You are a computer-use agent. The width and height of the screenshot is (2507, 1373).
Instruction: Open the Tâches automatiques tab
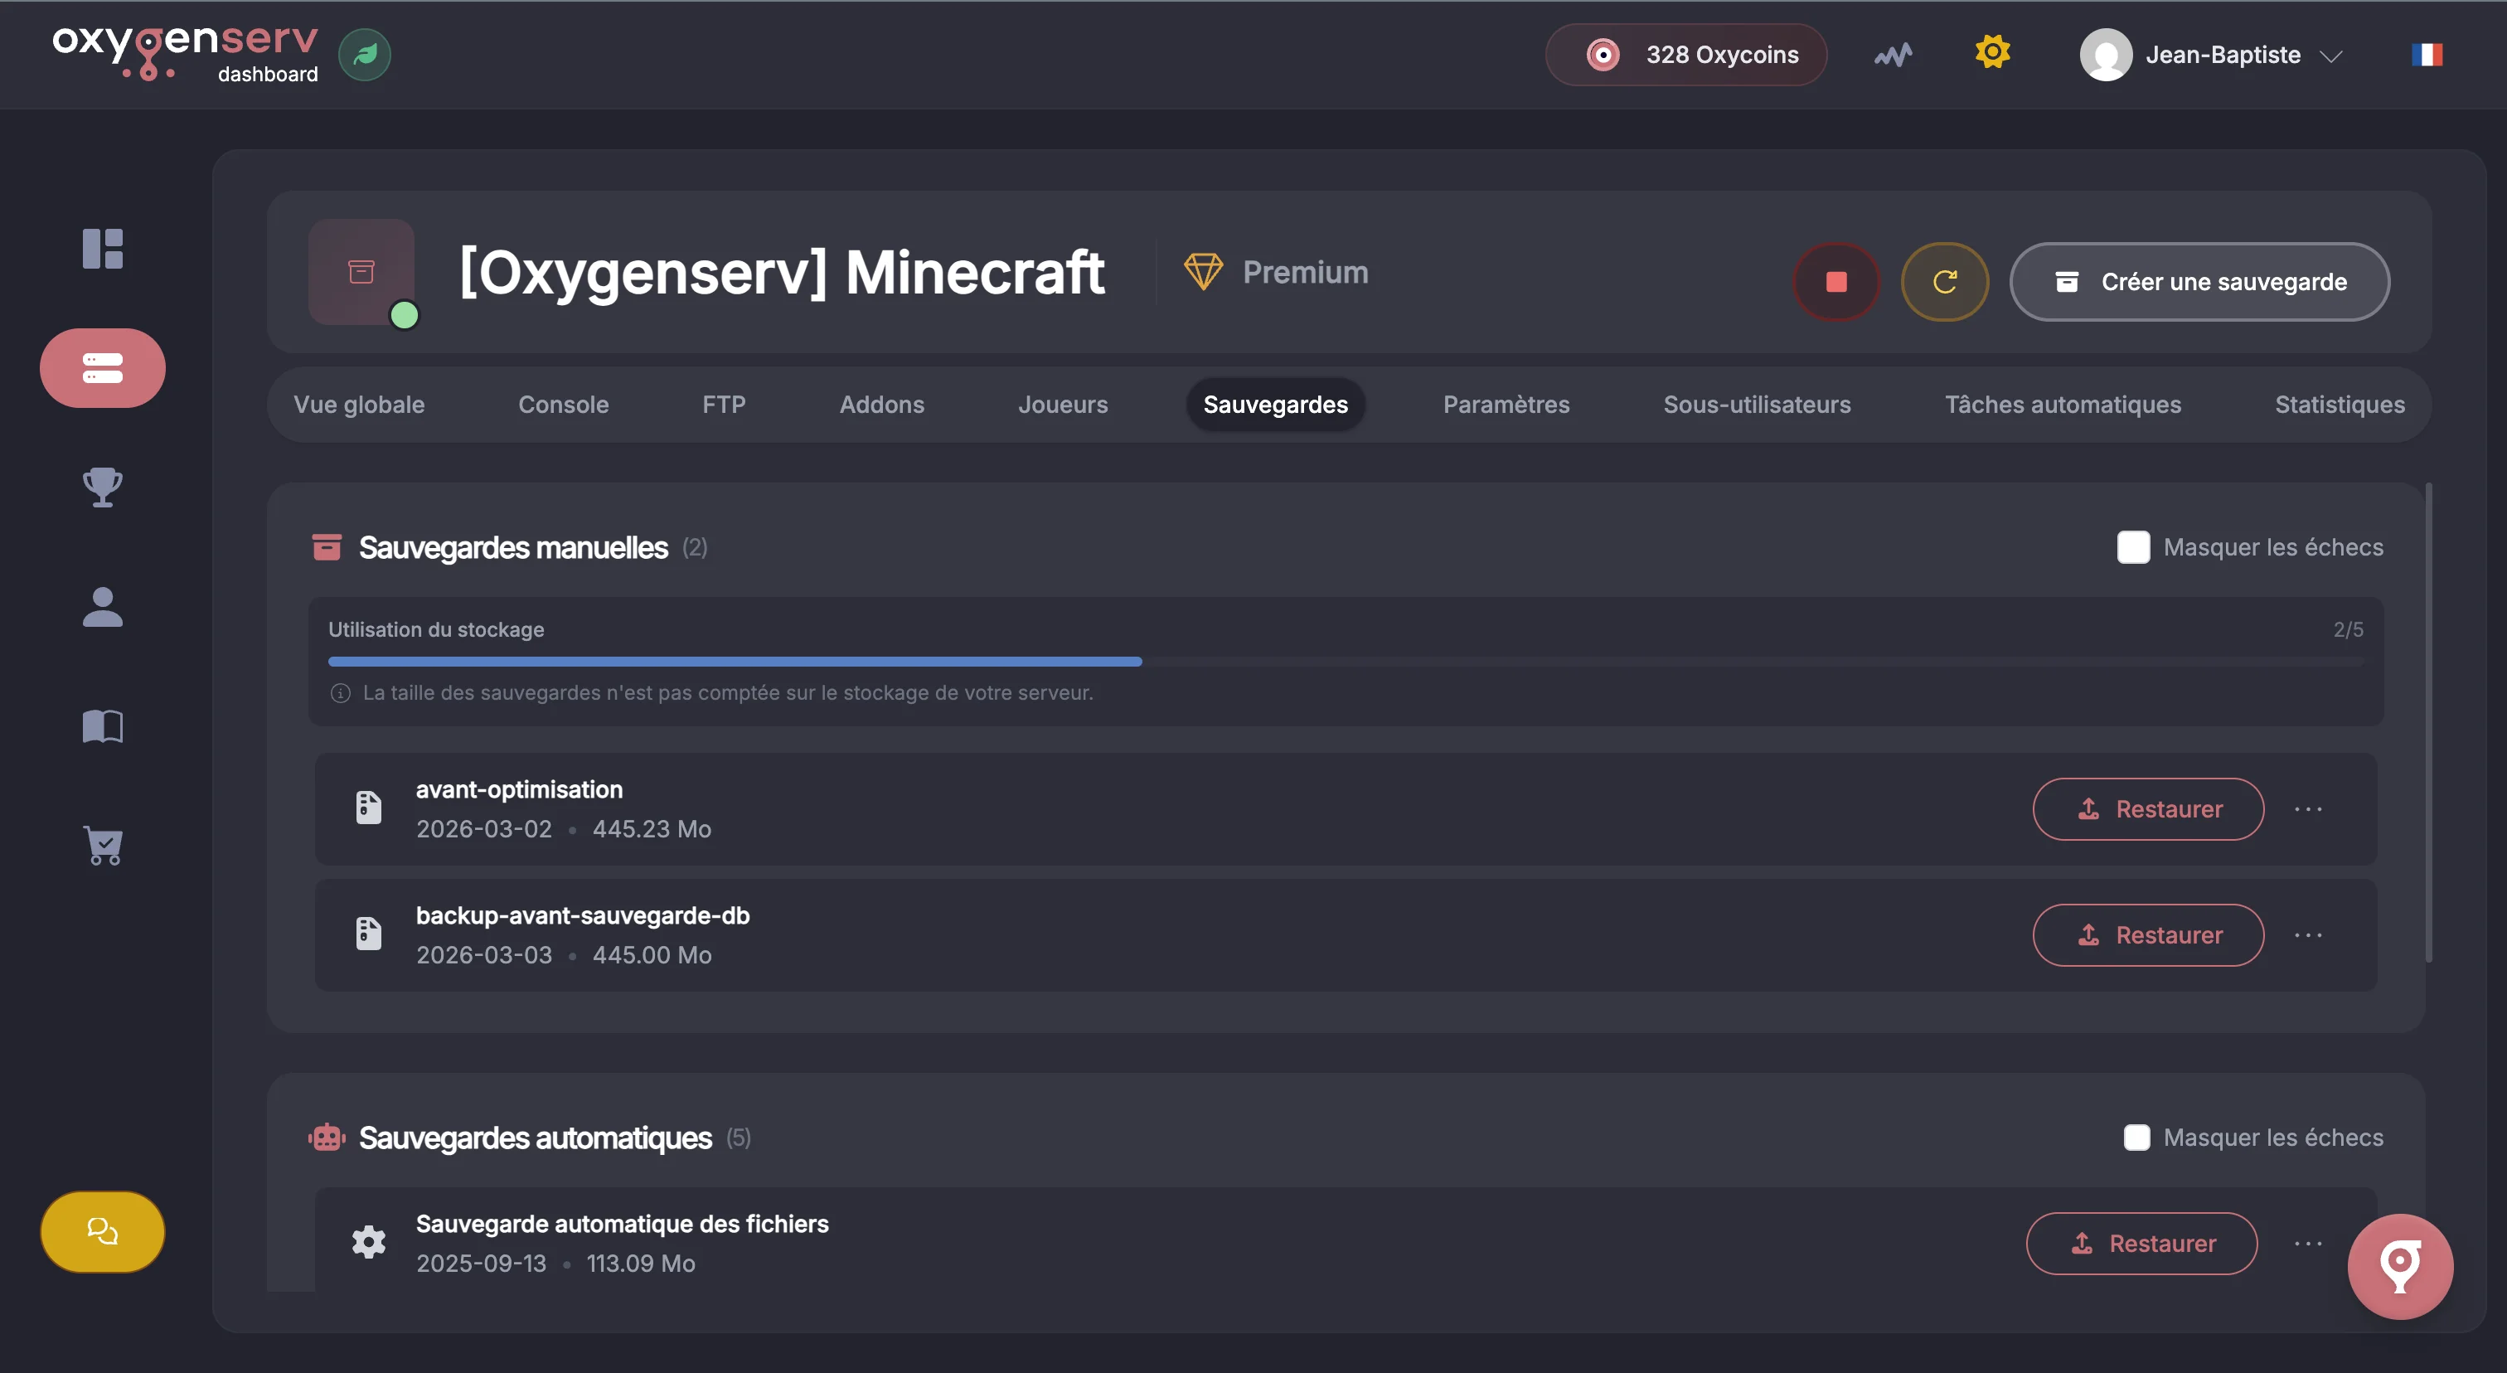point(2063,405)
